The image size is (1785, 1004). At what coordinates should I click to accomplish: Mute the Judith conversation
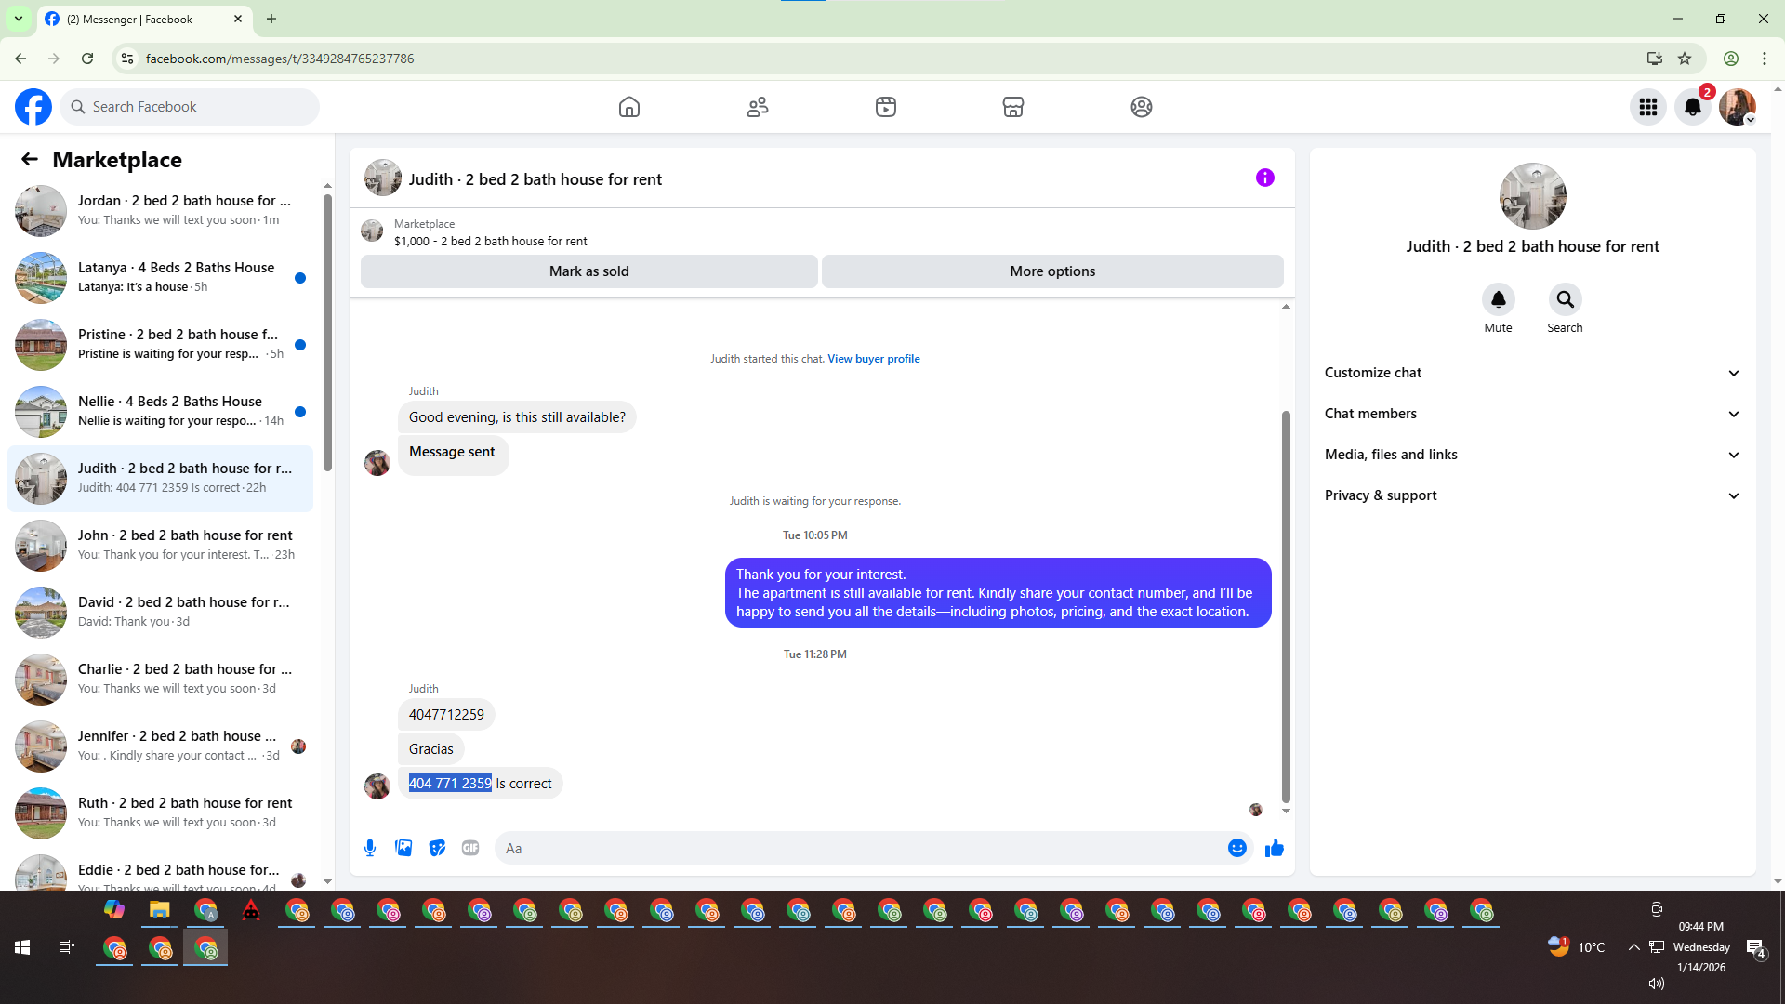pyautogui.click(x=1498, y=299)
